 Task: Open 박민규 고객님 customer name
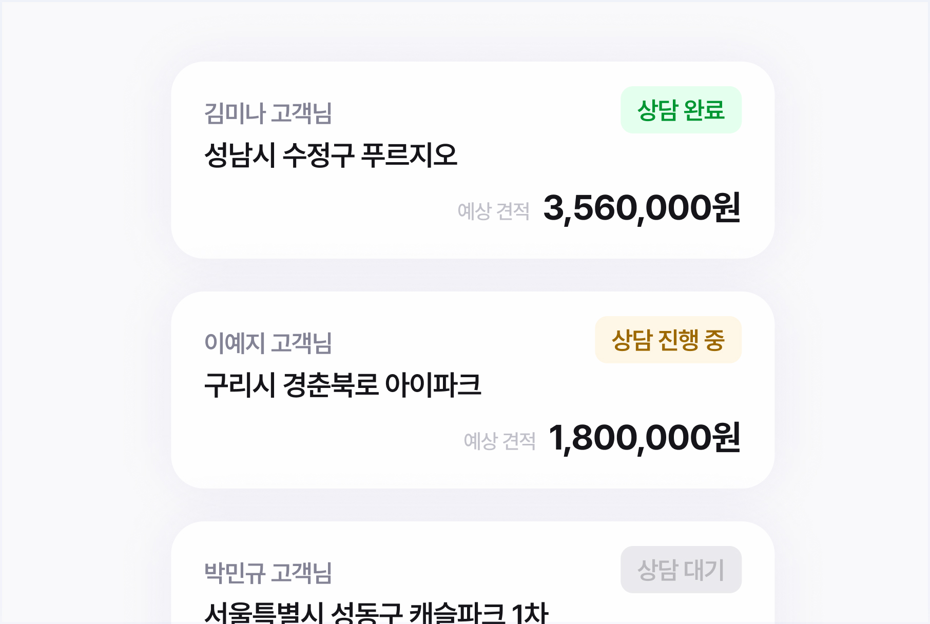pyautogui.click(x=268, y=573)
